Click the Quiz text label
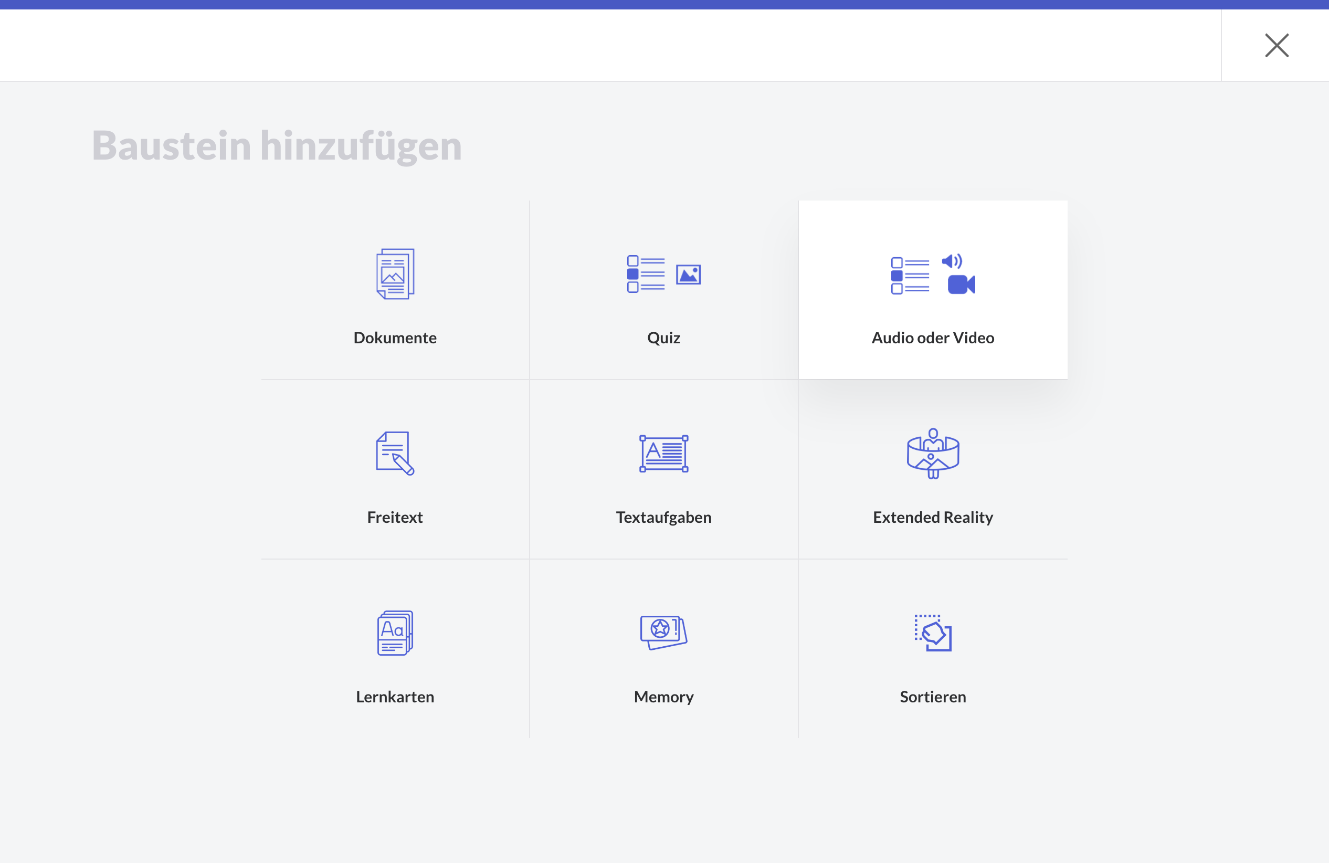 pos(663,338)
